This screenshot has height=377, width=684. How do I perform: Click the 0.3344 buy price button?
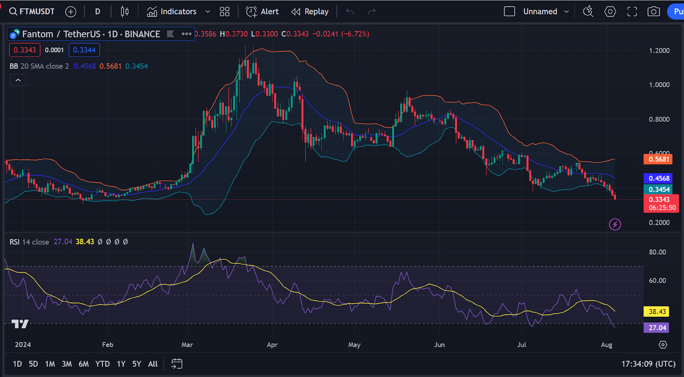point(84,50)
